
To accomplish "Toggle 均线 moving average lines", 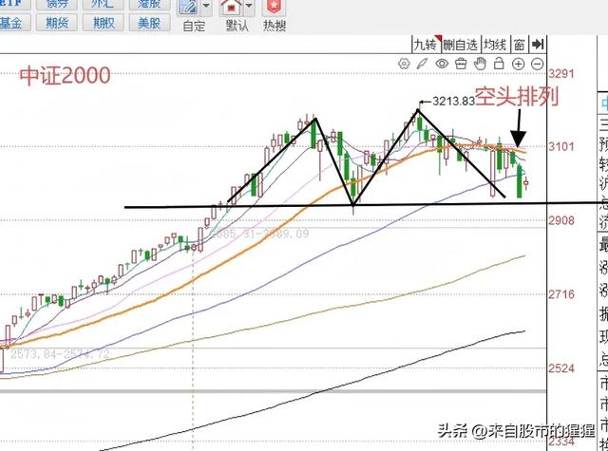I will [494, 44].
